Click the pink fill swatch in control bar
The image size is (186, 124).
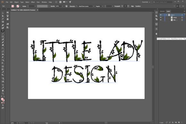(13, 6)
